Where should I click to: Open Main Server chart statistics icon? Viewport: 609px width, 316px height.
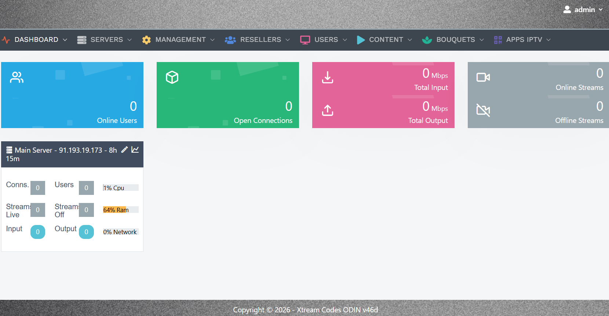tap(135, 149)
